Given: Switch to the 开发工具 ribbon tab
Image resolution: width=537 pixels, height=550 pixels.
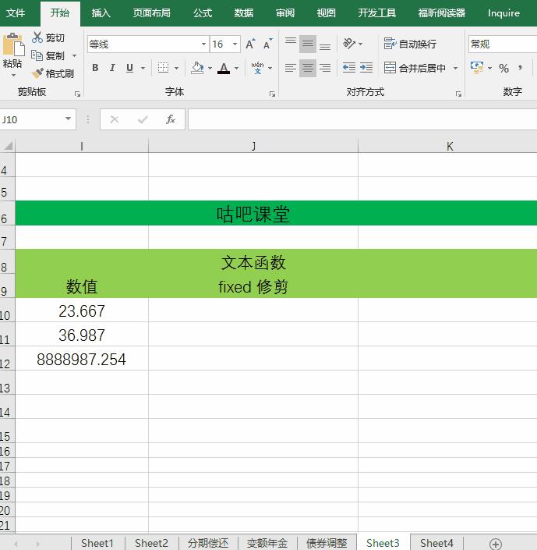Looking at the screenshot, I should click(x=376, y=13).
